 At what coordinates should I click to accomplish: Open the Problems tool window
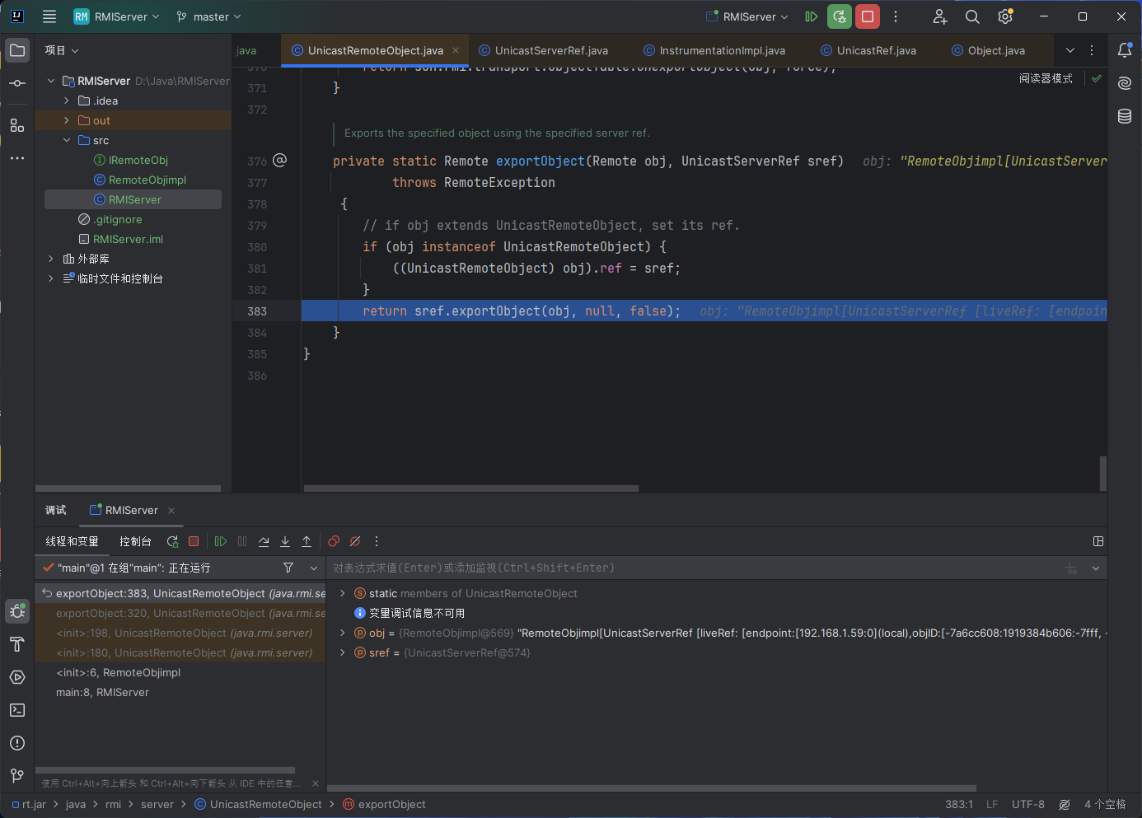pyautogui.click(x=17, y=743)
